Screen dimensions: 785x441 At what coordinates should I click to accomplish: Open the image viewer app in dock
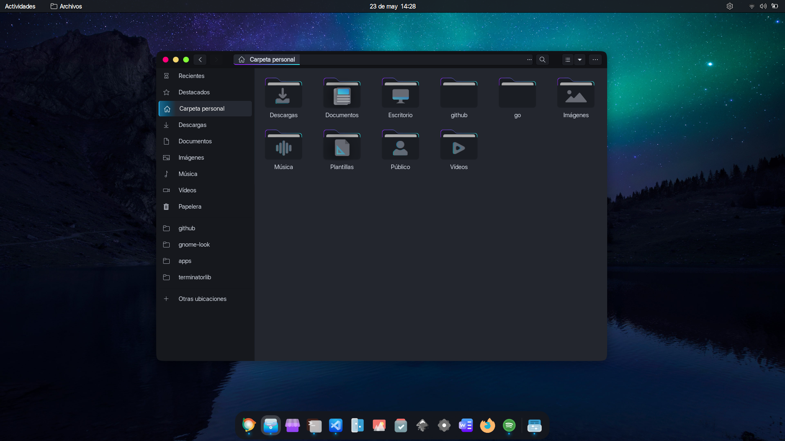(379, 425)
